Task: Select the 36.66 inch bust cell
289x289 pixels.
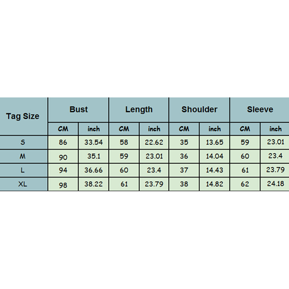Action: (x=93, y=170)
